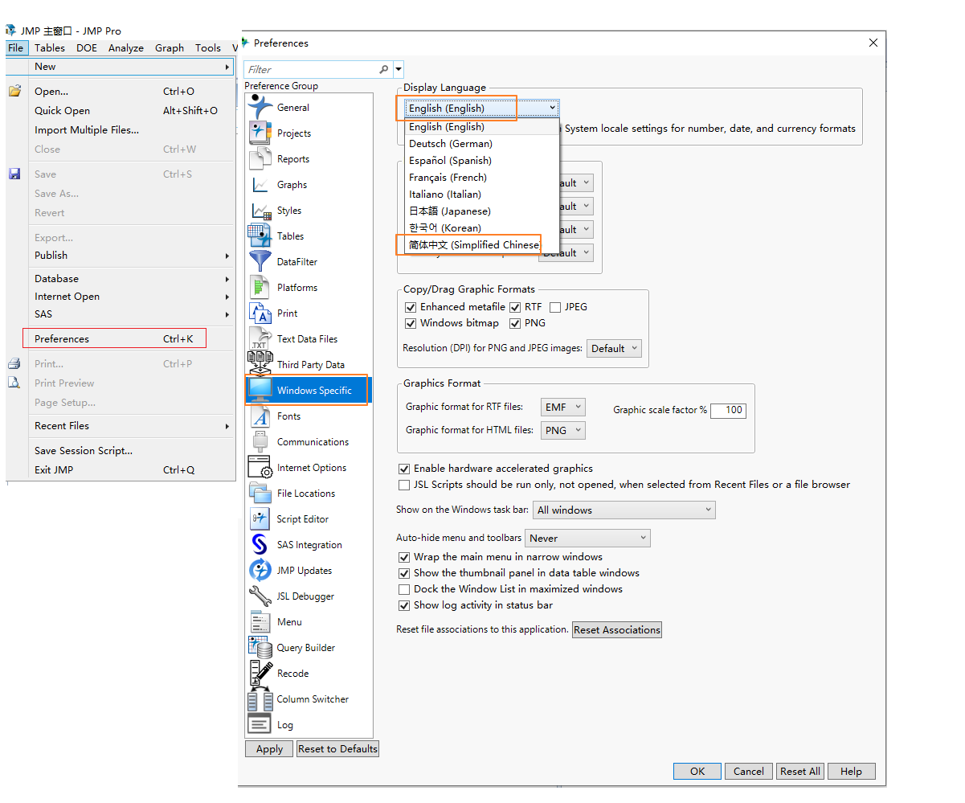Image resolution: width=965 pixels, height=803 pixels.
Task: Select the DataFilter funnel icon
Action: 260,261
